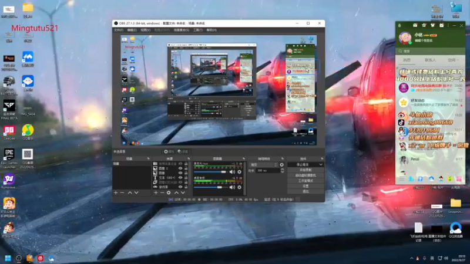The image size is (470, 264).
Task: Open the Pessi conversation in QQ
Action: (x=430, y=161)
